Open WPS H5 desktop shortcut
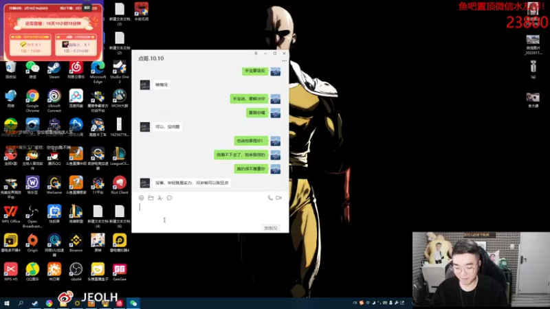 coord(11,272)
